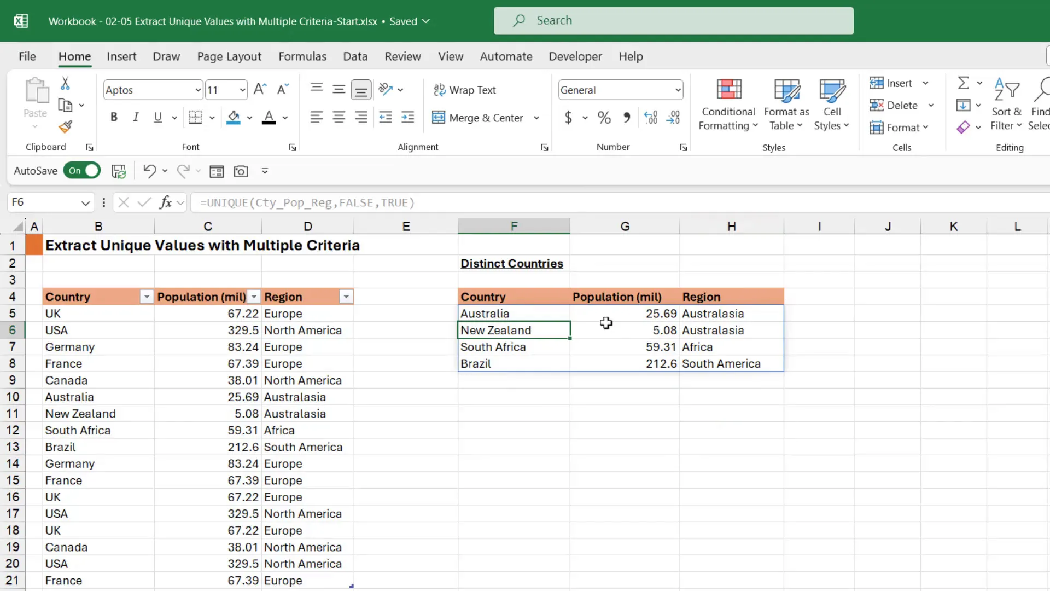Center cell text horizontally
The height and width of the screenshot is (591, 1050).
coord(339,117)
